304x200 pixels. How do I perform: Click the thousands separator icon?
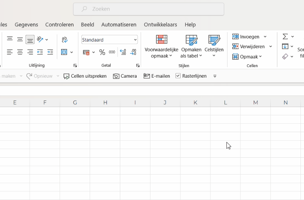[x=112, y=52]
